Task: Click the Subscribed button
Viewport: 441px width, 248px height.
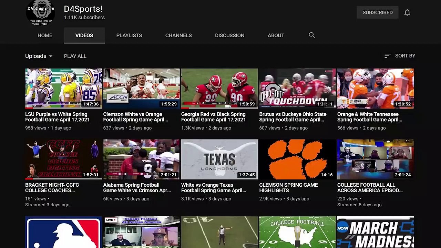Action: (378, 12)
